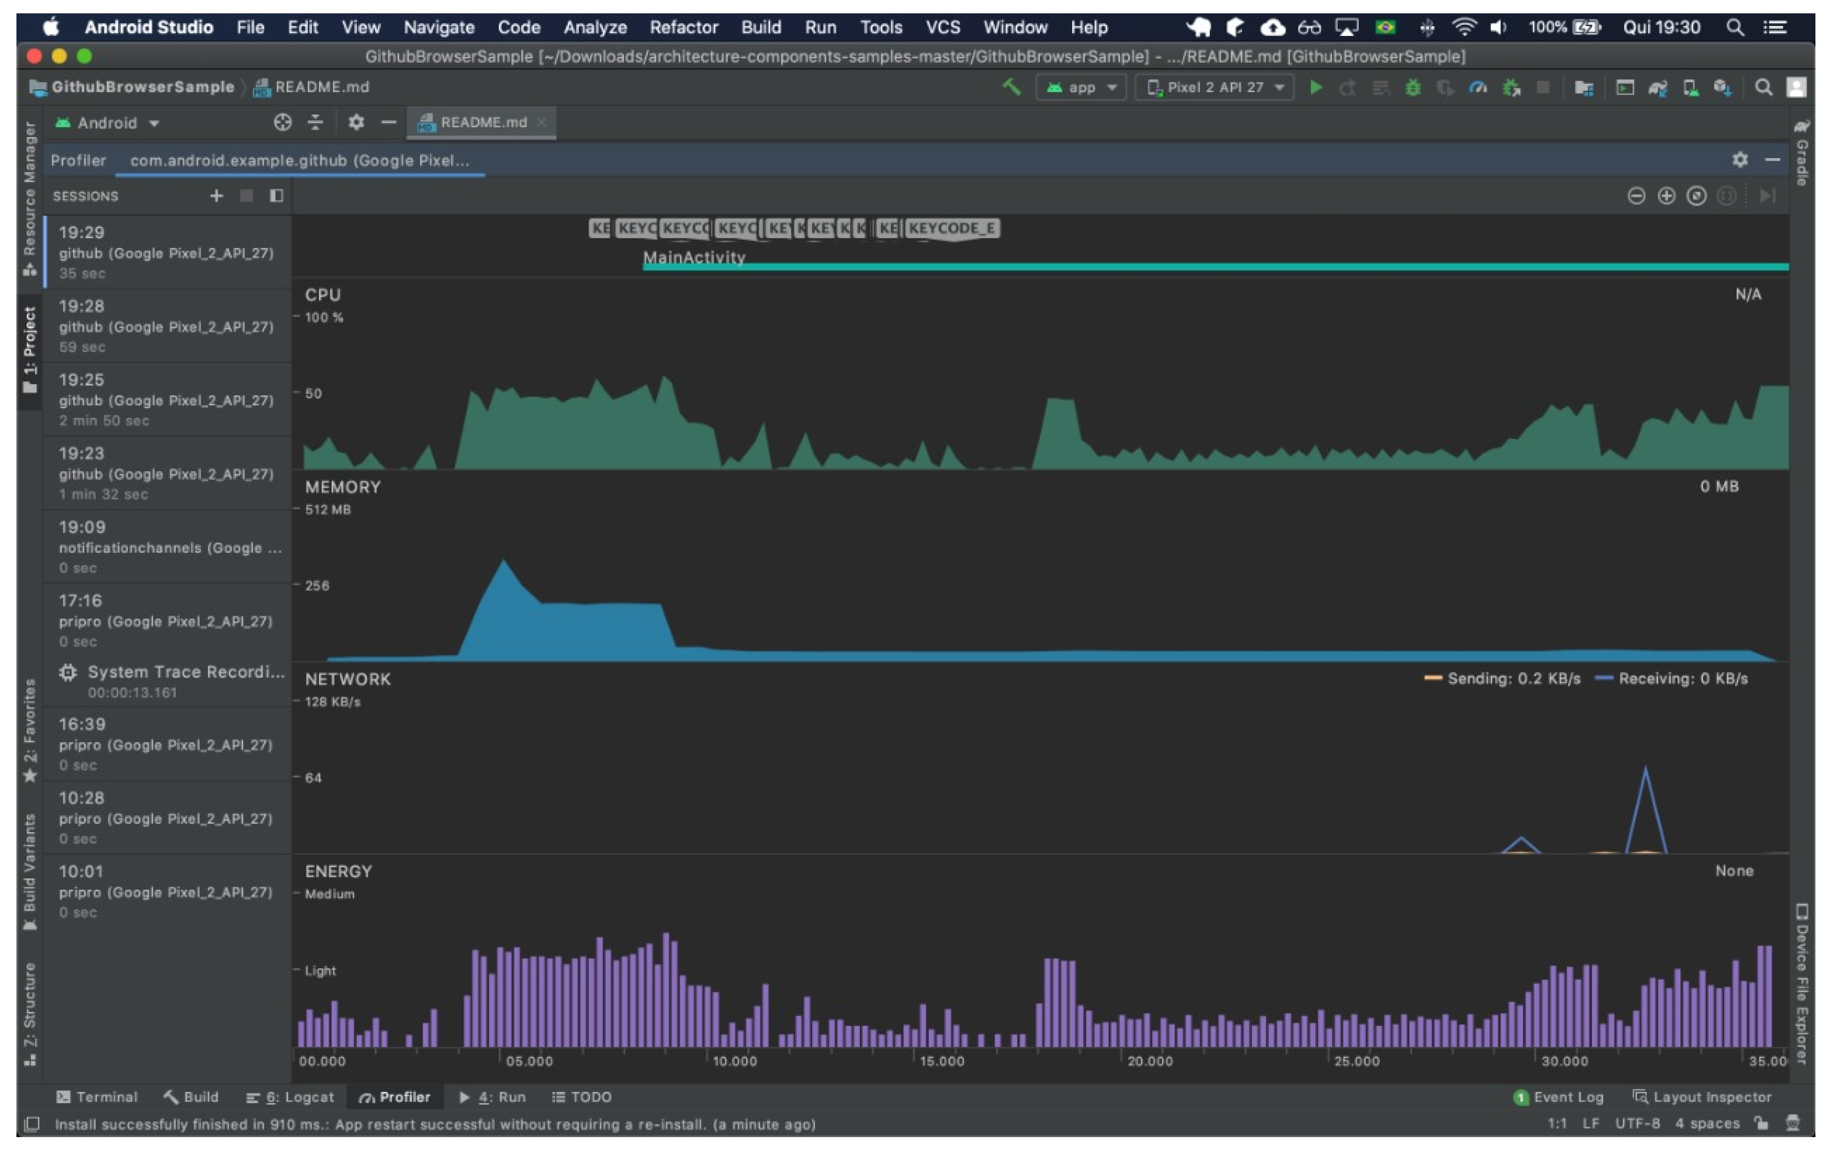Open the app run configuration dropdown
Viewport: 1837px width, 1152px height.
(x=1081, y=88)
